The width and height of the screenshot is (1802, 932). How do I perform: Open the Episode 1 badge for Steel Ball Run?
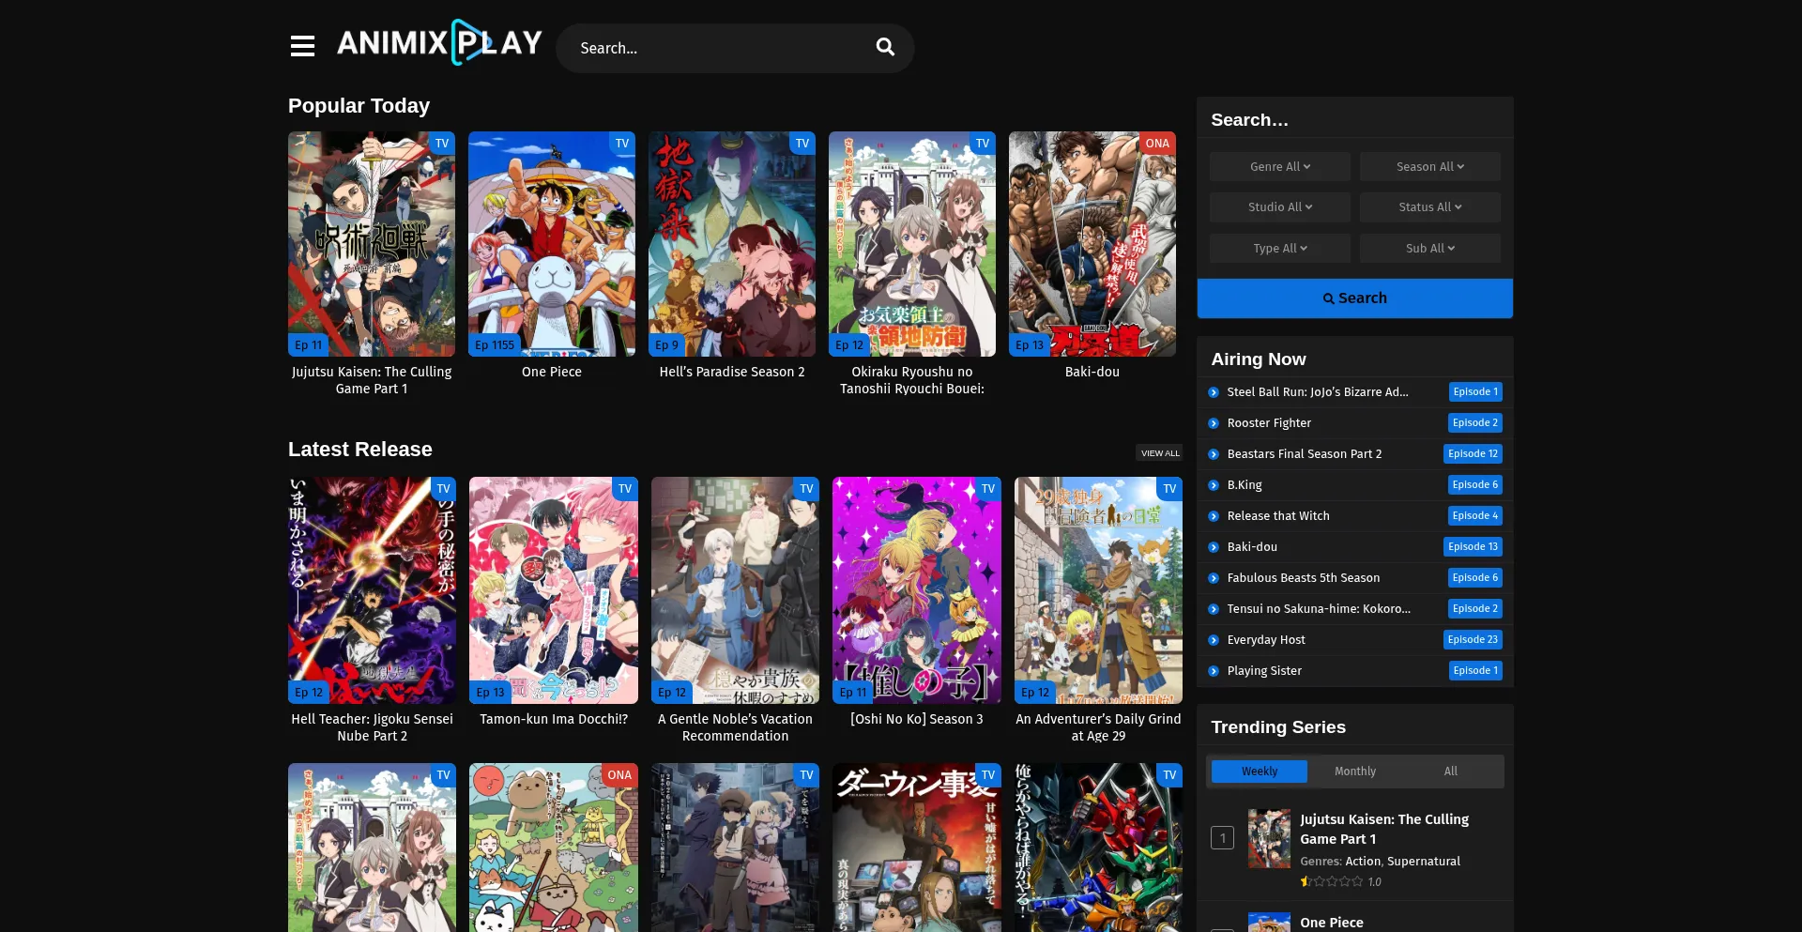click(1475, 392)
